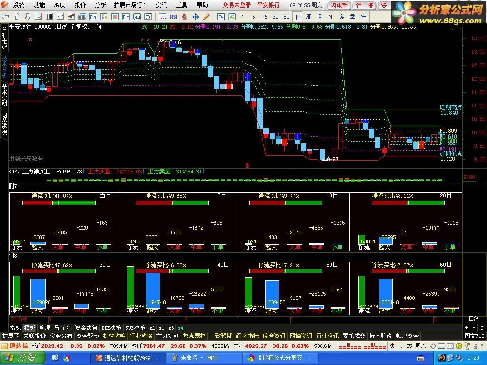Select the pencil drawing tool icon
Viewport: 487px width, 365px height.
(x=206, y=17)
